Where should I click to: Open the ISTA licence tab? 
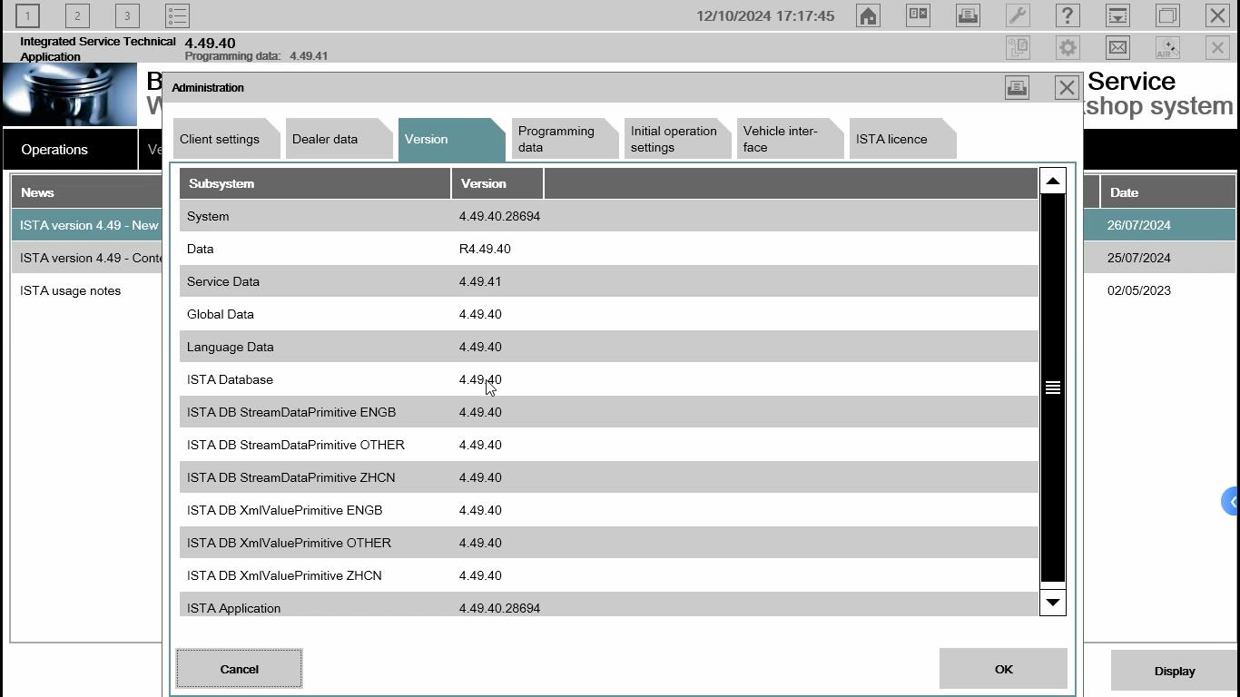pos(901,139)
